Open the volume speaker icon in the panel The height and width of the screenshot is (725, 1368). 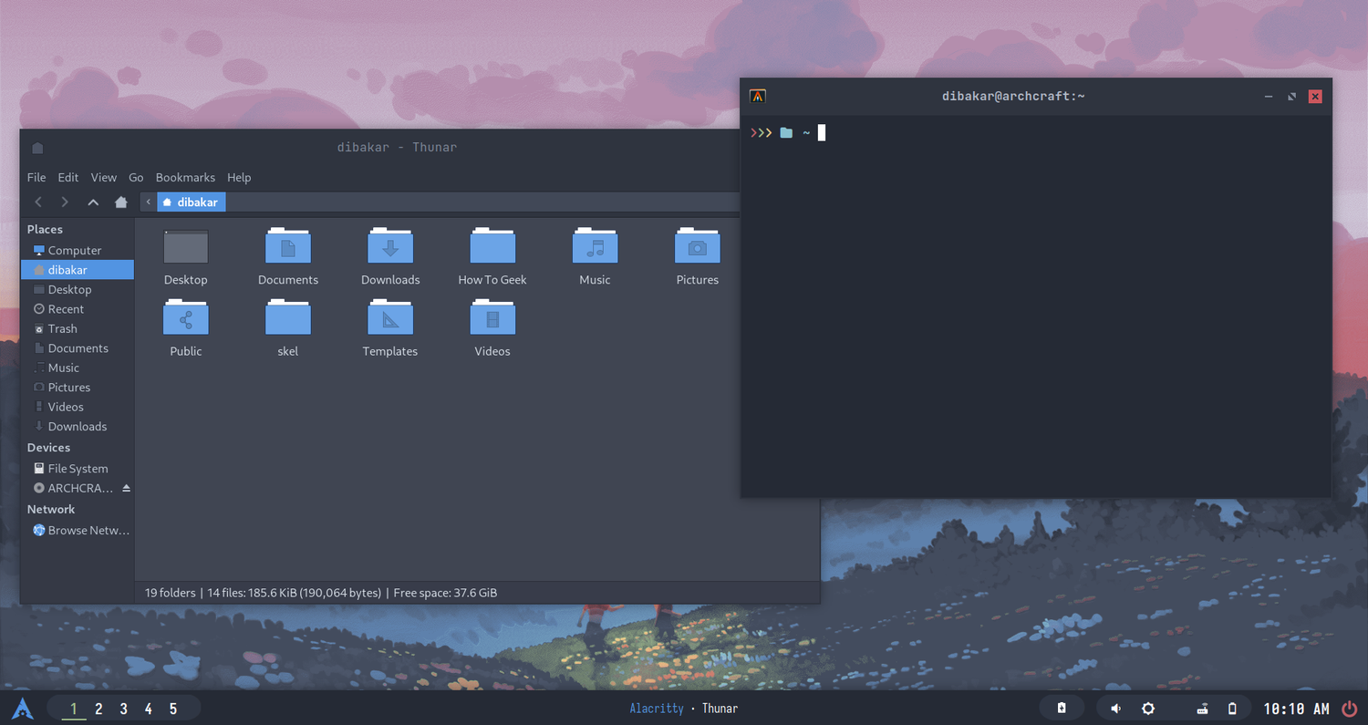coord(1116,709)
